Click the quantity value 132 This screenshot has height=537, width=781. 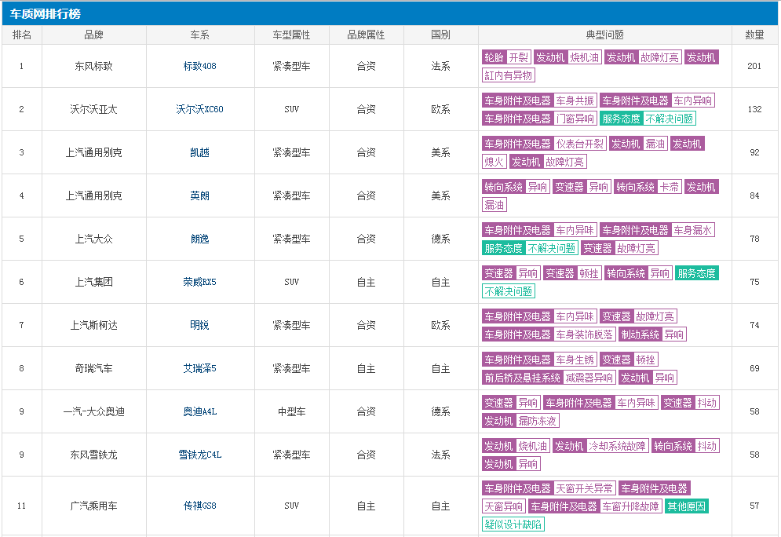point(754,109)
